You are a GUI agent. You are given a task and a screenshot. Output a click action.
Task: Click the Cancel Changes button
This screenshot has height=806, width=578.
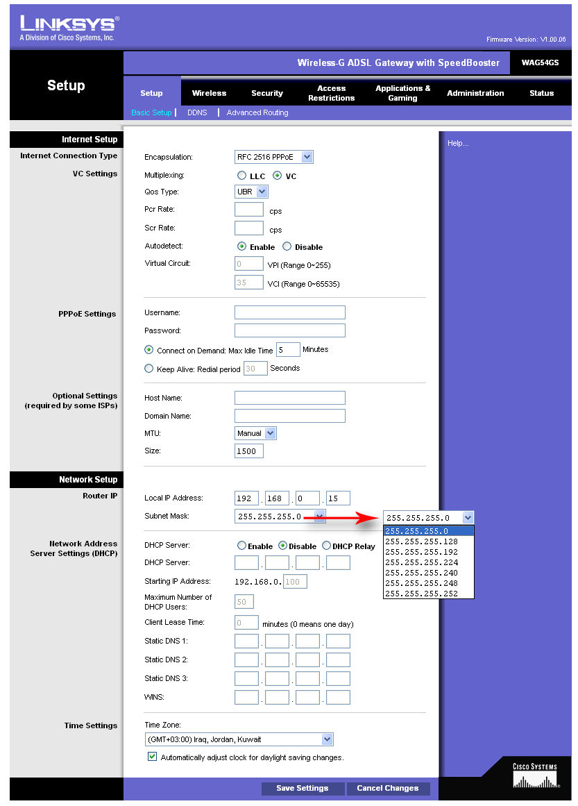pyautogui.click(x=388, y=788)
